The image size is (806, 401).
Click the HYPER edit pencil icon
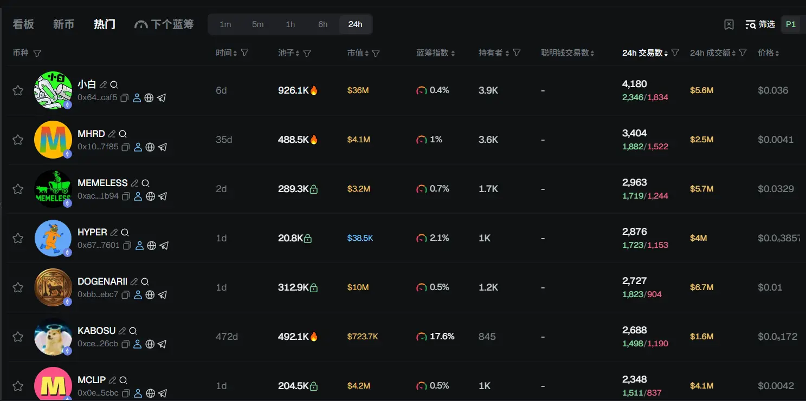[x=114, y=233]
